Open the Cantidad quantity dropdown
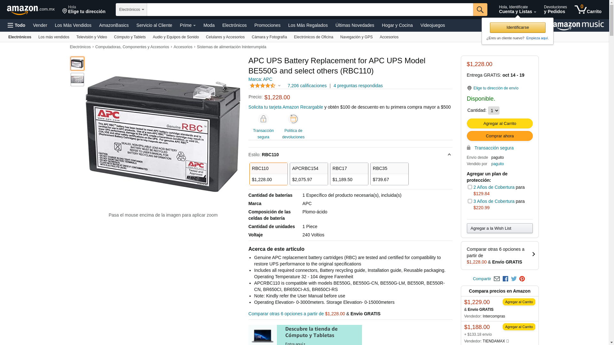Screen dimensions: 614x345 coord(493,111)
